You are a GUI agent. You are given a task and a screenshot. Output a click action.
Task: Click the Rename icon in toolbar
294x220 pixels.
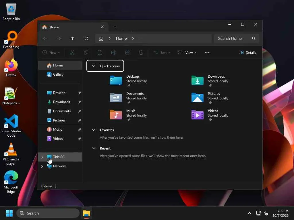pos(114,53)
